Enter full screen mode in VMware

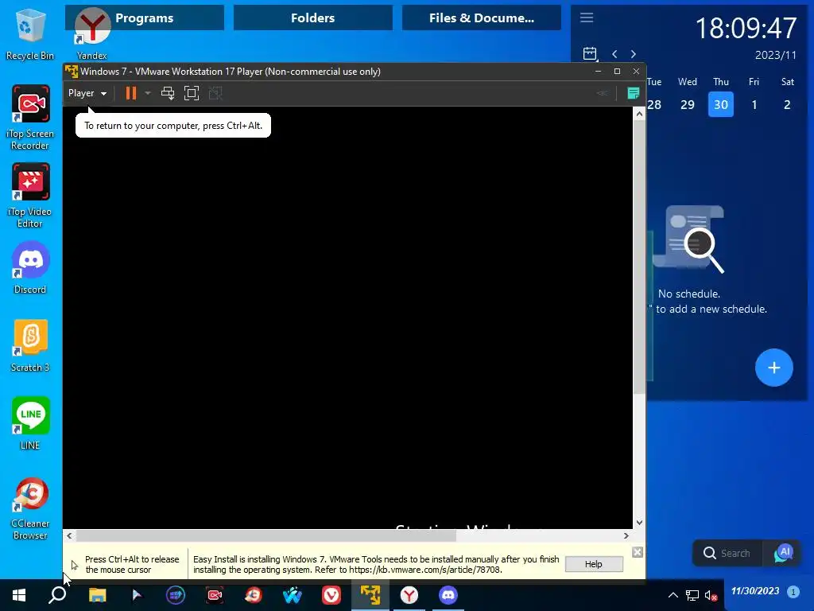192,93
